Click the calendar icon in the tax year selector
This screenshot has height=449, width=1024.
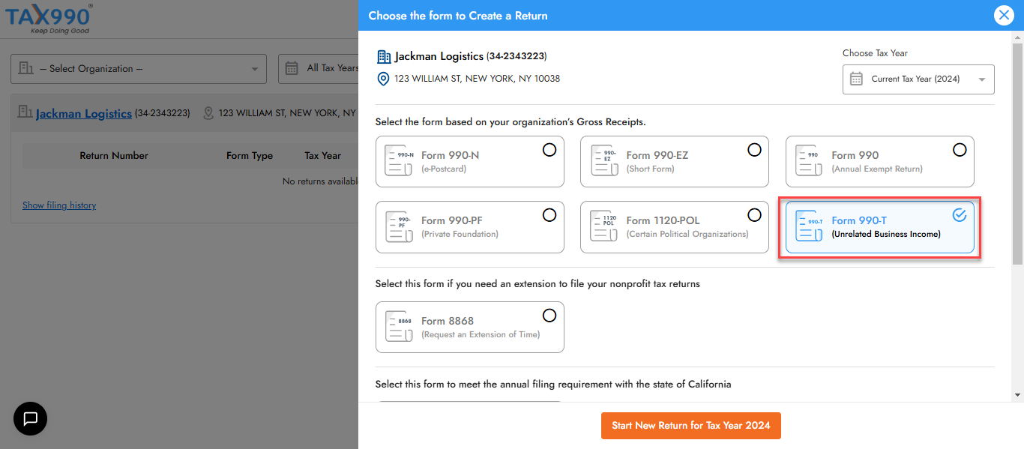click(856, 79)
